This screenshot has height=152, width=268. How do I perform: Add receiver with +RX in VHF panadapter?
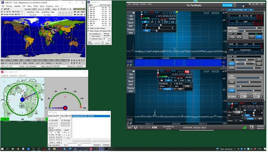click(x=131, y=16)
